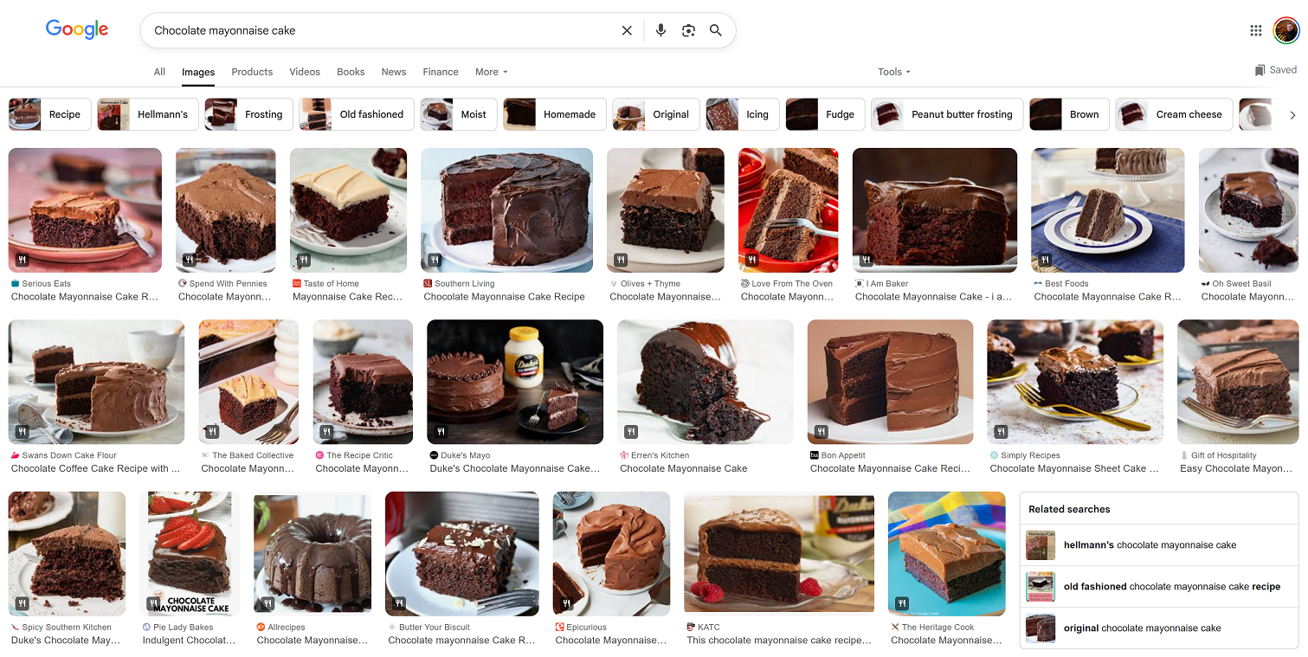
Task: Start a voice search with microphone
Action: pos(660,30)
